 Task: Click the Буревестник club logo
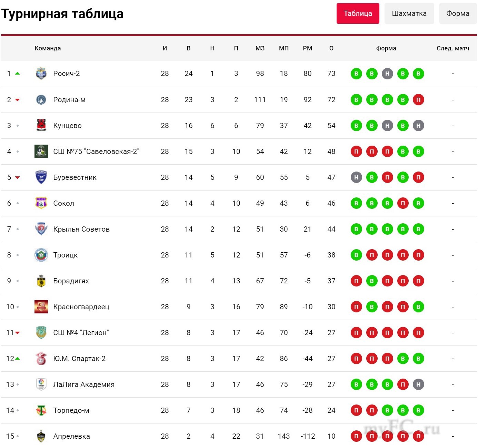click(x=41, y=177)
